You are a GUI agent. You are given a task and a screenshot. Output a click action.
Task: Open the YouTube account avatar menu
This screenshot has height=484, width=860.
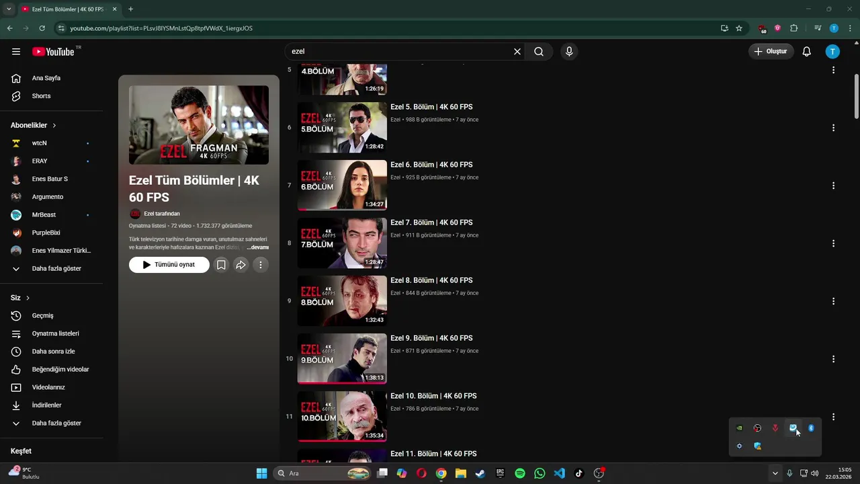pos(832,52)
